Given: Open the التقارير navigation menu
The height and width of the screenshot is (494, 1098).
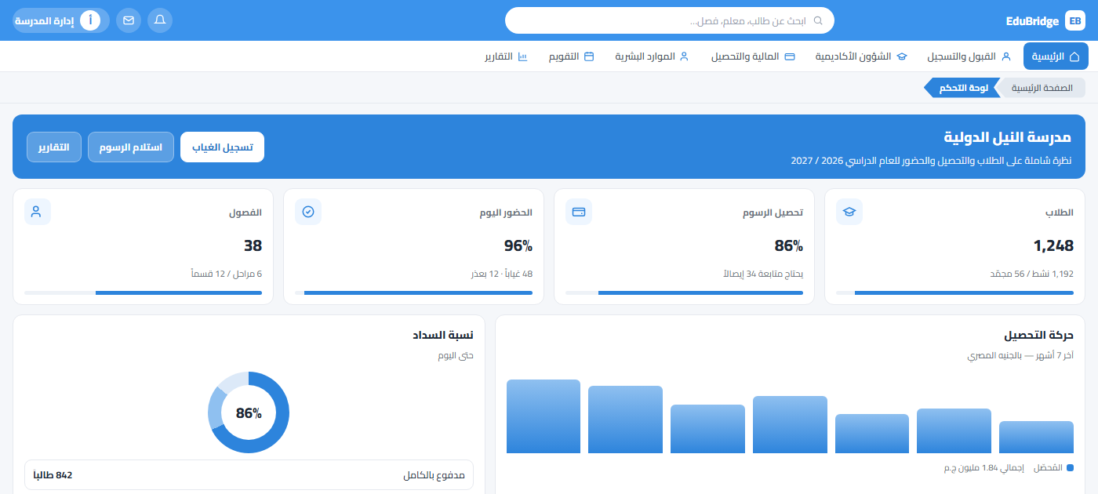Looking at the screenshot, I should click(x=507, y=56).
